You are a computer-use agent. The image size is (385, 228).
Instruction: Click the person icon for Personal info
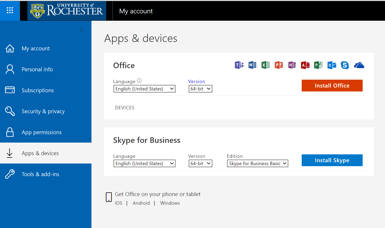[10, 69]
